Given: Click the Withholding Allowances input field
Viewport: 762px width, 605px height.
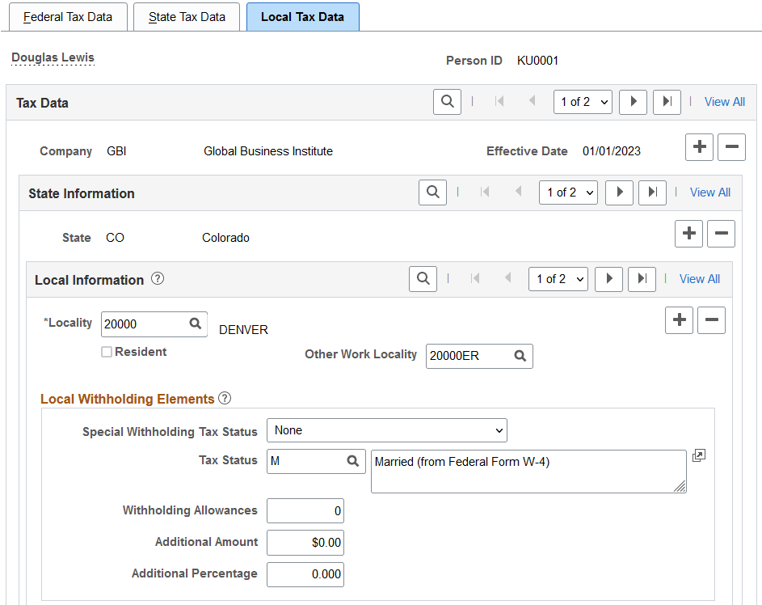Looking at the screenshot, I should coord(305,510).
